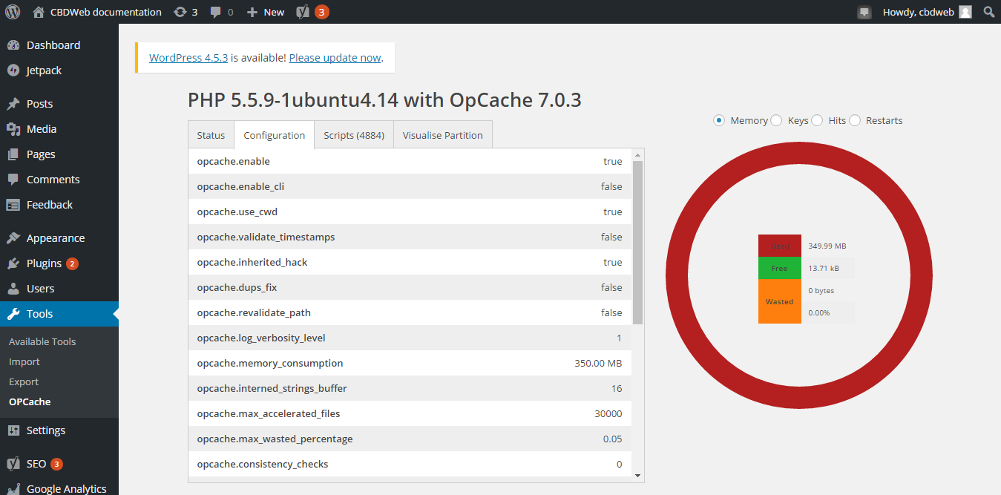Click the opcache.log_verbosity_level row label

pos(261,338)
